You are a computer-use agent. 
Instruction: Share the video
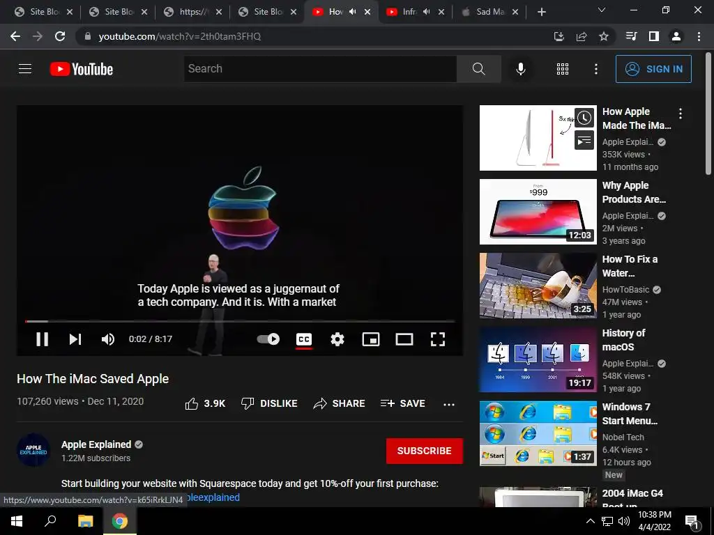point(340,403)
